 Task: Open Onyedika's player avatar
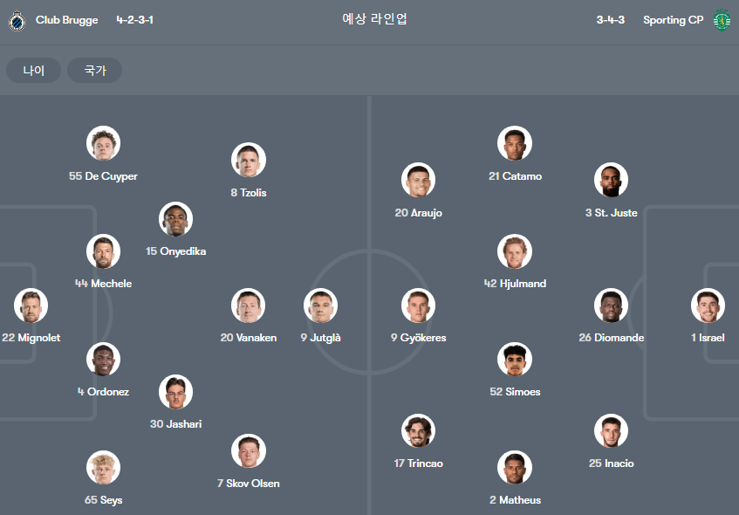[175, 219]
